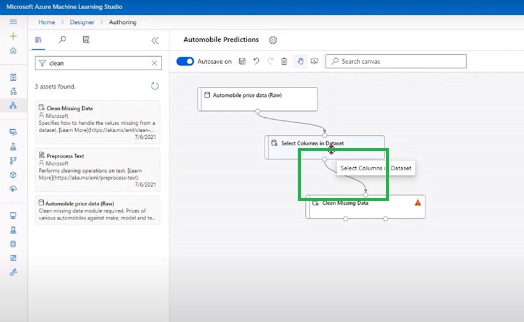Switch to the document list tab icon
This screenshot has width=524, height=322.
tap(86, 40)
